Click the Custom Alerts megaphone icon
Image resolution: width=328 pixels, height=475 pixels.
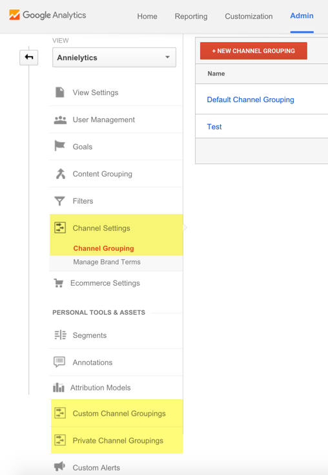click(59, 466)
